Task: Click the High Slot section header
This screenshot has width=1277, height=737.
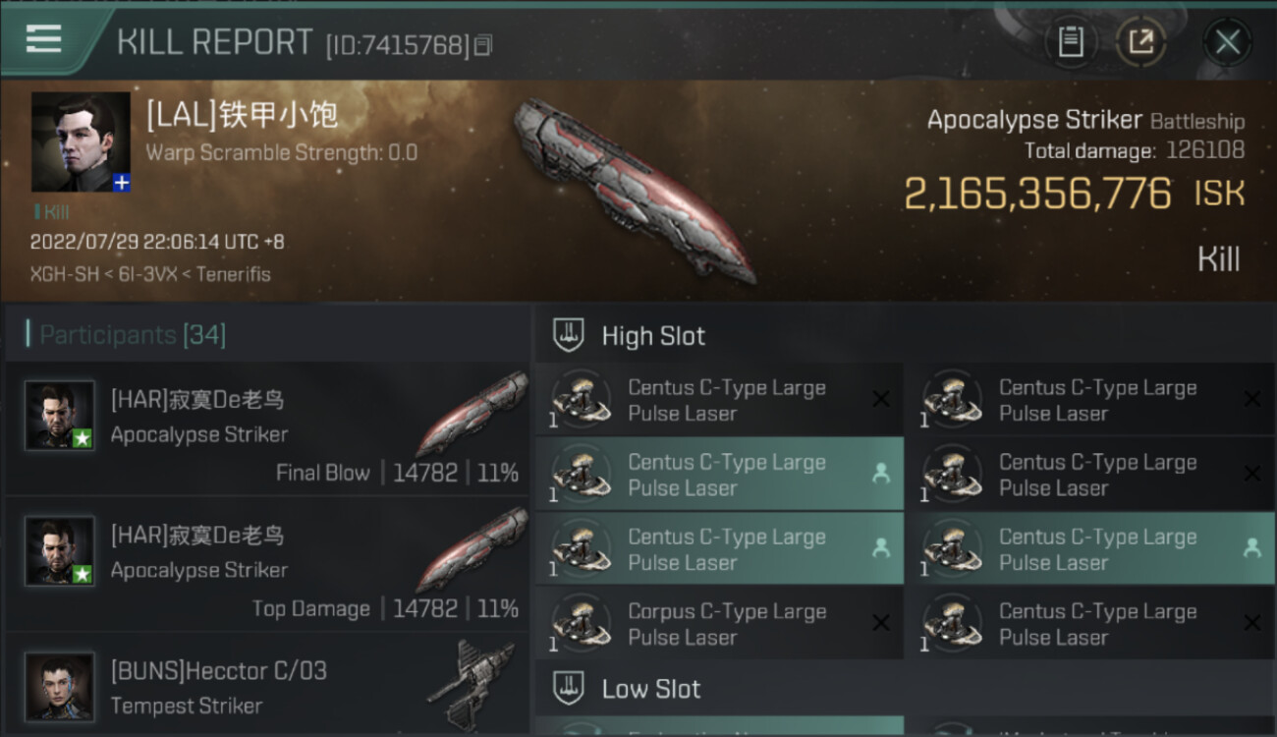Action: 653,336
